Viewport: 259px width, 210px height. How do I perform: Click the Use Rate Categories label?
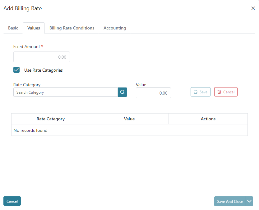(x=44, y=70)
